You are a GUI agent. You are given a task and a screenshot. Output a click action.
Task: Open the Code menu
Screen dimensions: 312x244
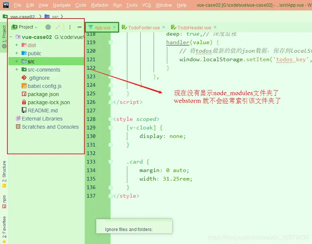81,5
